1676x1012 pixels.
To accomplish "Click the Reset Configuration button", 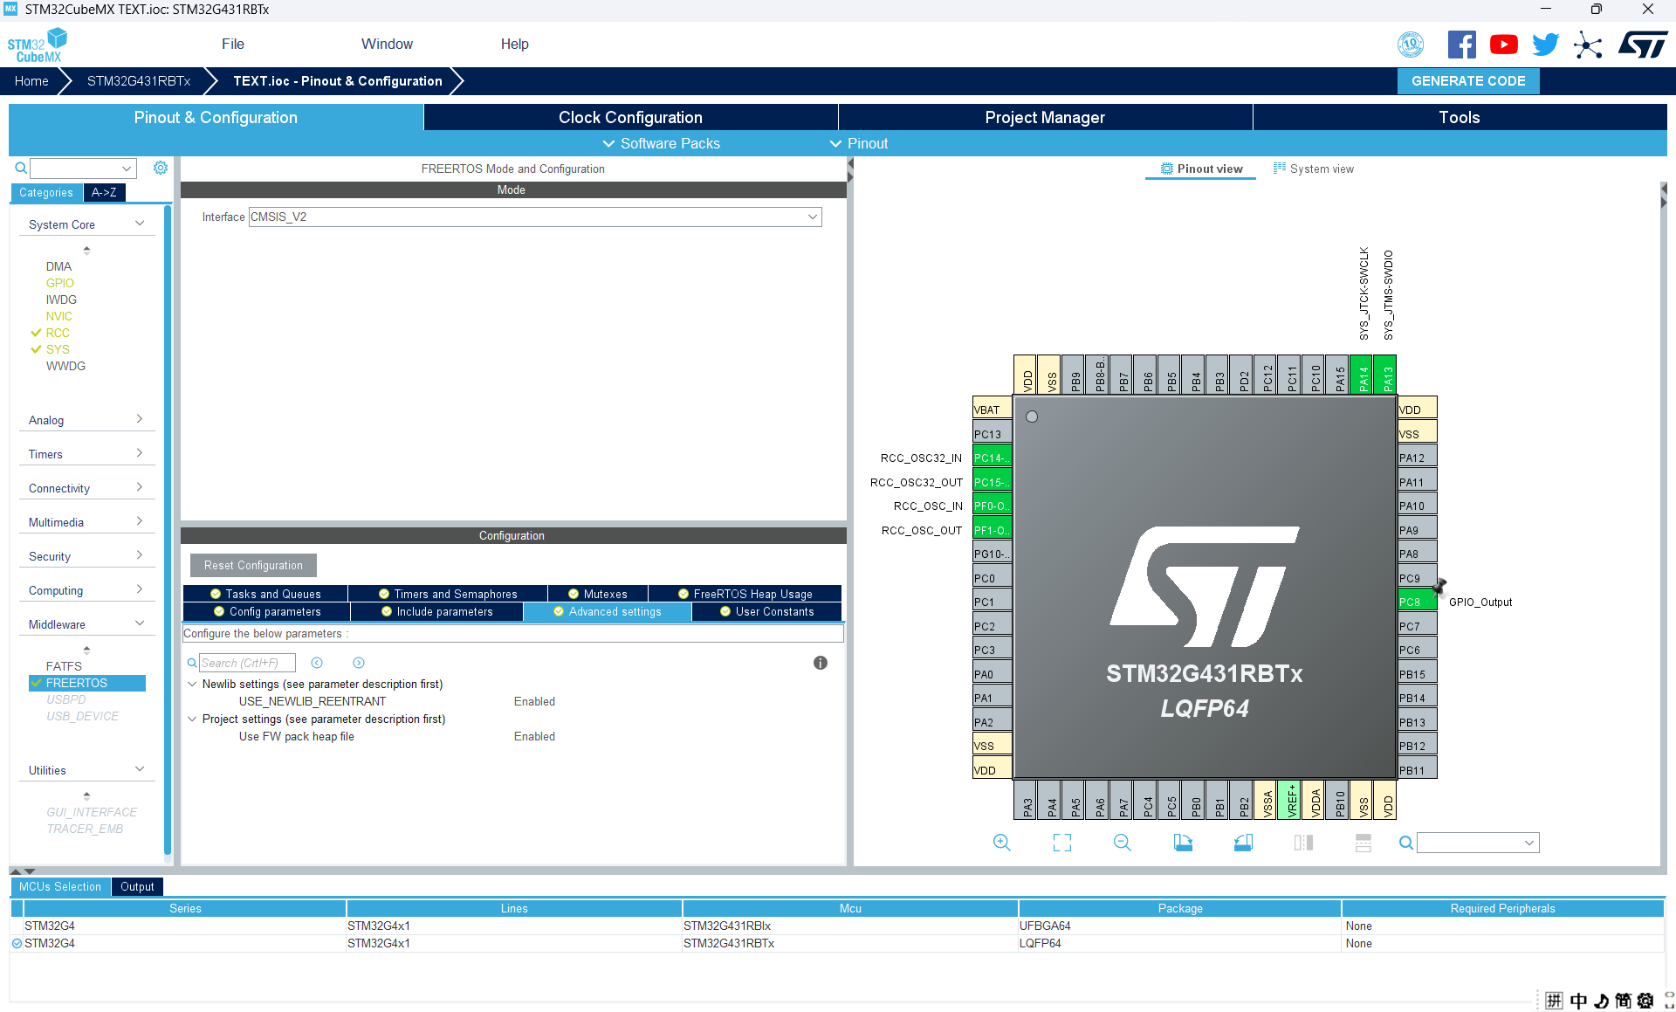I will pos(253,565).
